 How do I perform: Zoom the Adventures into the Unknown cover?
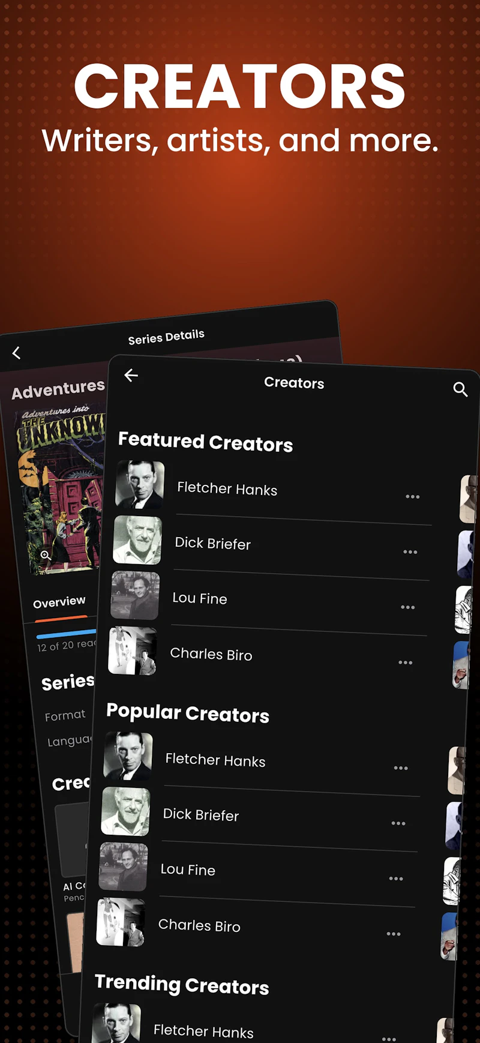46,555
